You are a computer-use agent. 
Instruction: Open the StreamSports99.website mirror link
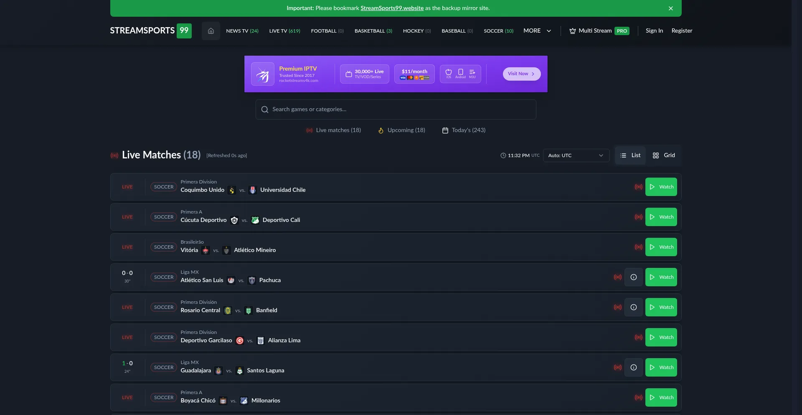[392, 8]
